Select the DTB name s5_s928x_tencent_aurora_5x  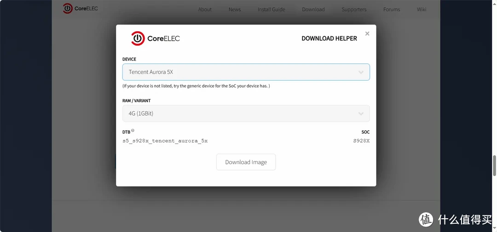(165, 141)
